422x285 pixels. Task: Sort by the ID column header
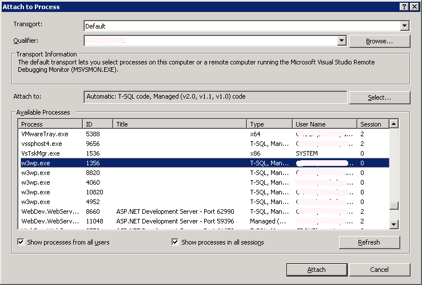tap(97, 124)
